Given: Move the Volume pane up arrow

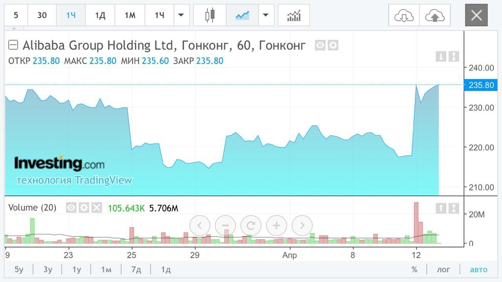Looking at the screenshot, I should click(x=441, y=208).
